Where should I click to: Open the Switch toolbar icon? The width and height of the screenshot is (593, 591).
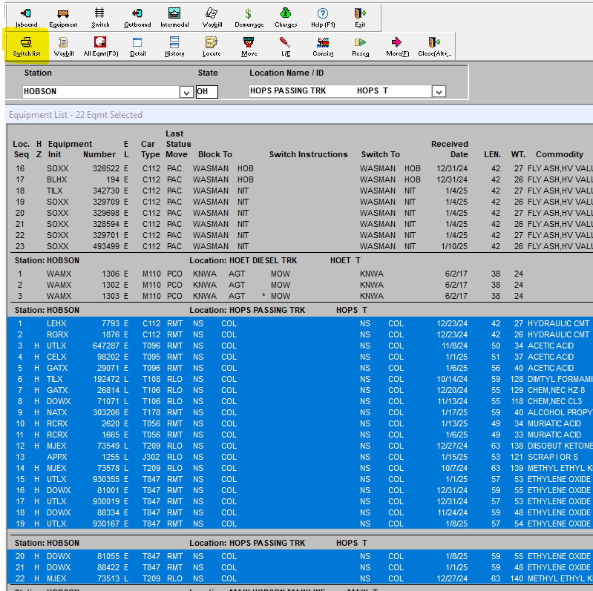100,18
